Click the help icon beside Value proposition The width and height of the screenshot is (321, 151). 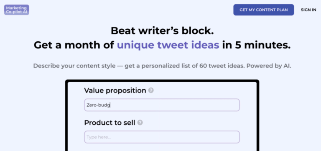tap(151, 91)
